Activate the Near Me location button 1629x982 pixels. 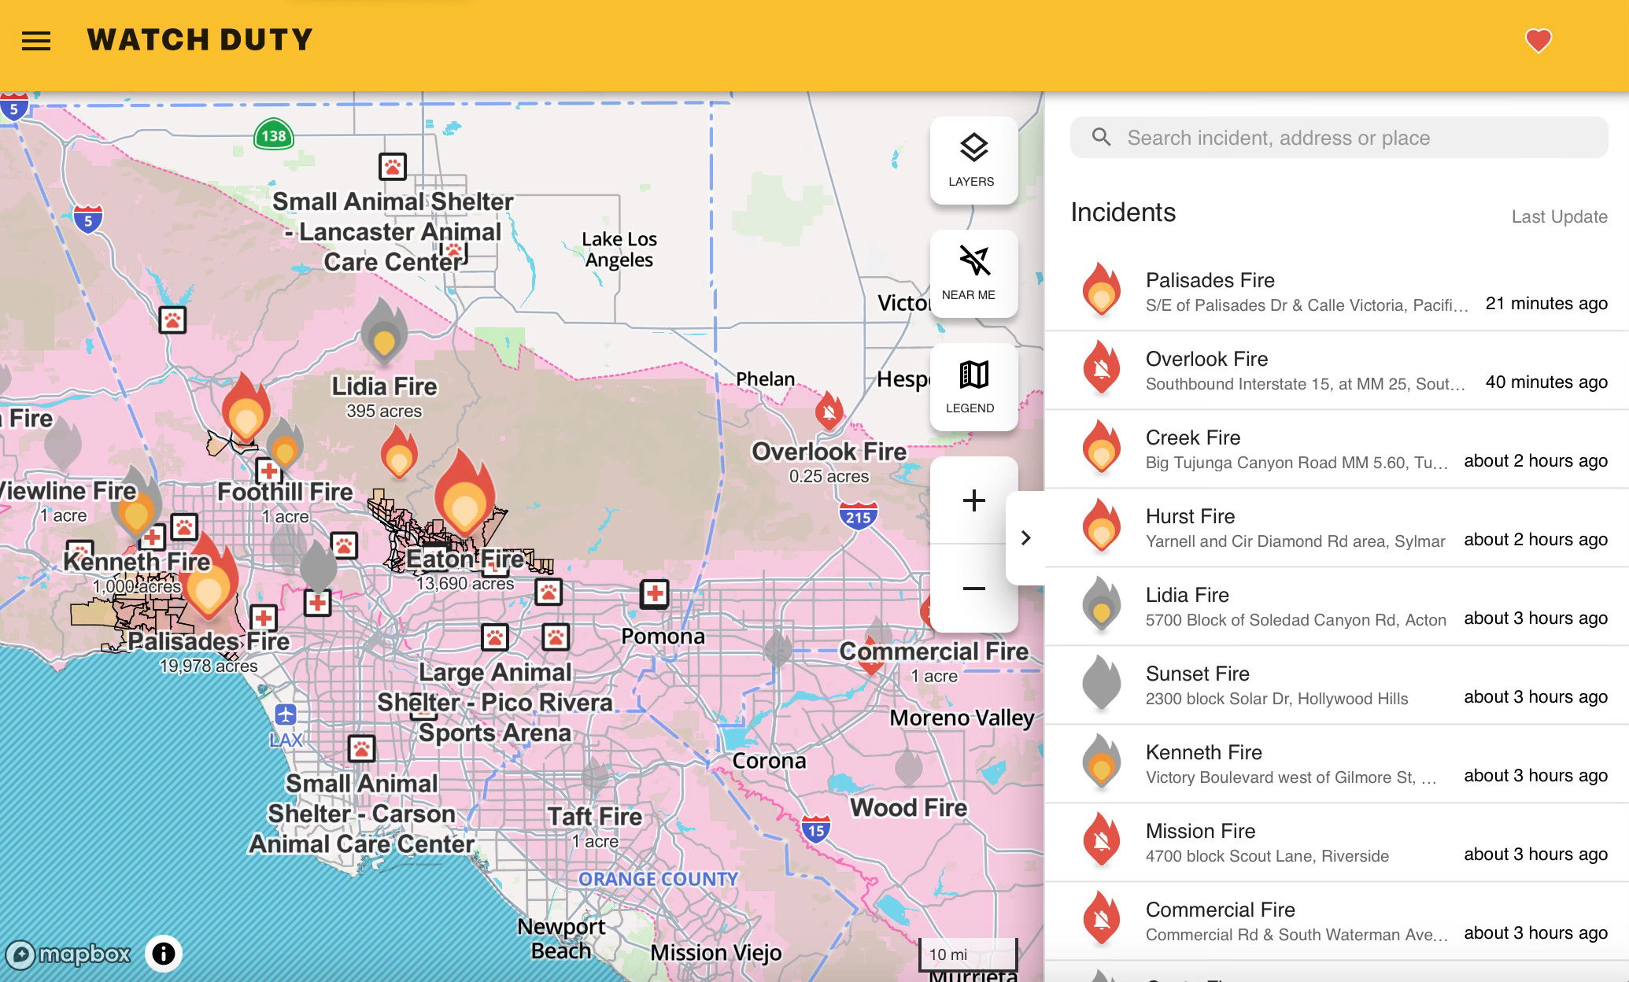(x=973, y=274)
